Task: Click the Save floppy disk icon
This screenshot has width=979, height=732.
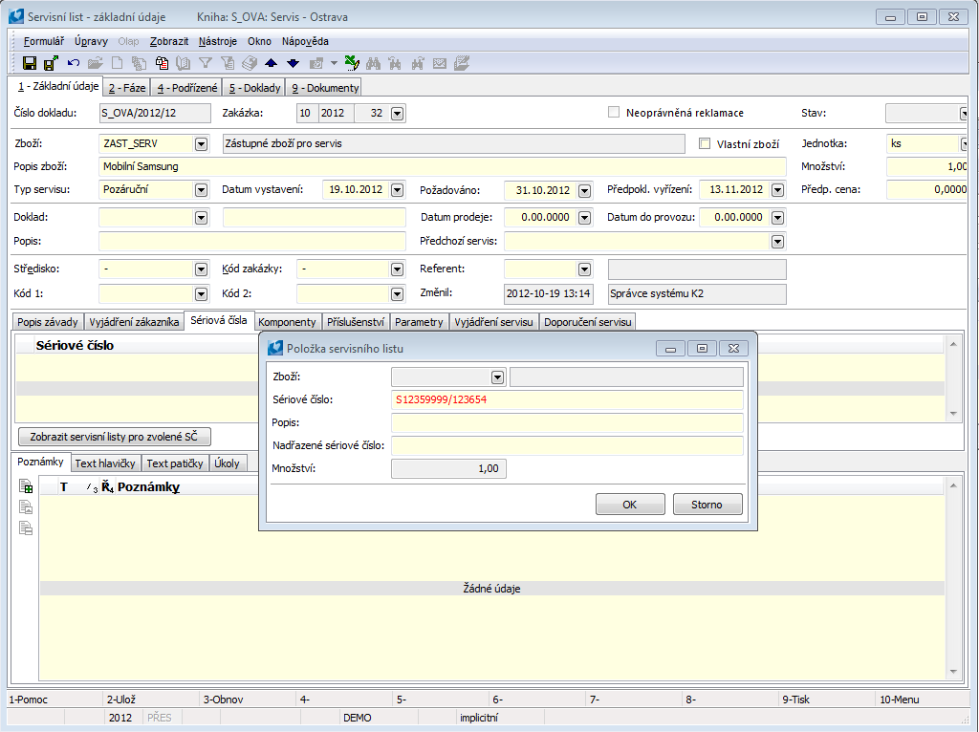Action: pyautogui.click(x=30, y=63)
